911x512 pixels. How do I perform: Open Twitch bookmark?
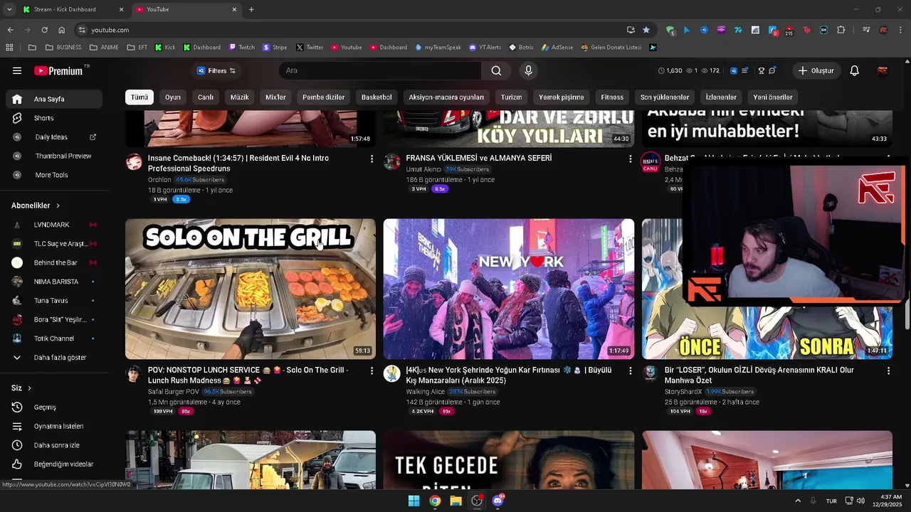241,48
